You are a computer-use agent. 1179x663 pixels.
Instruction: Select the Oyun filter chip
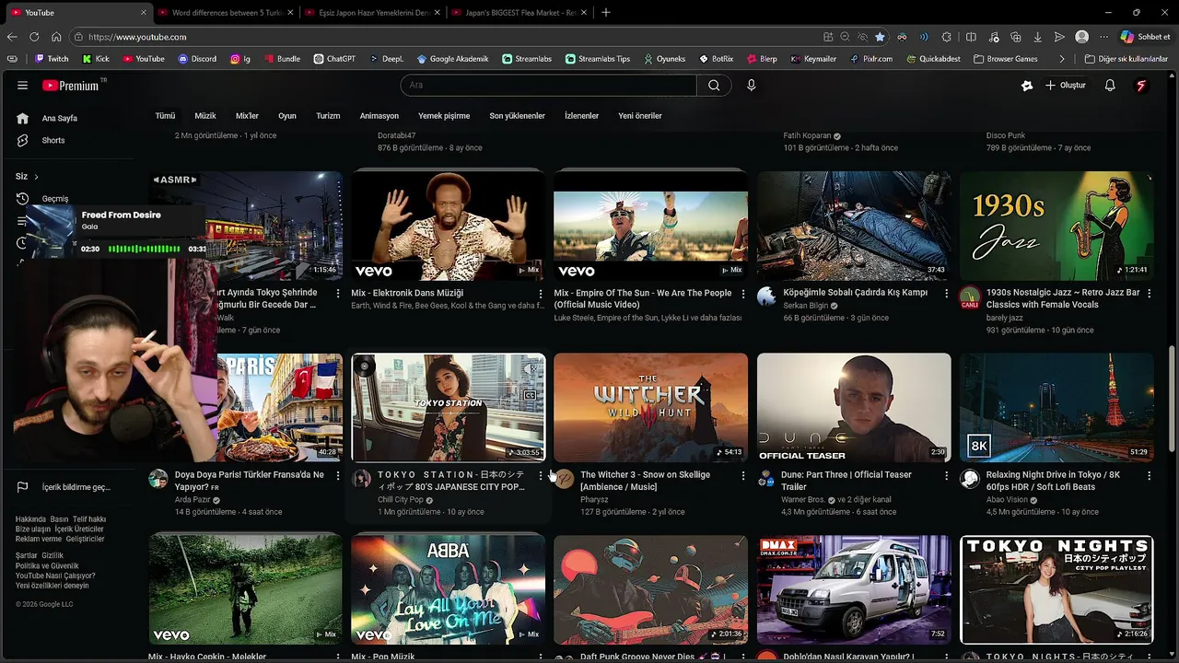tap(287, 116)
